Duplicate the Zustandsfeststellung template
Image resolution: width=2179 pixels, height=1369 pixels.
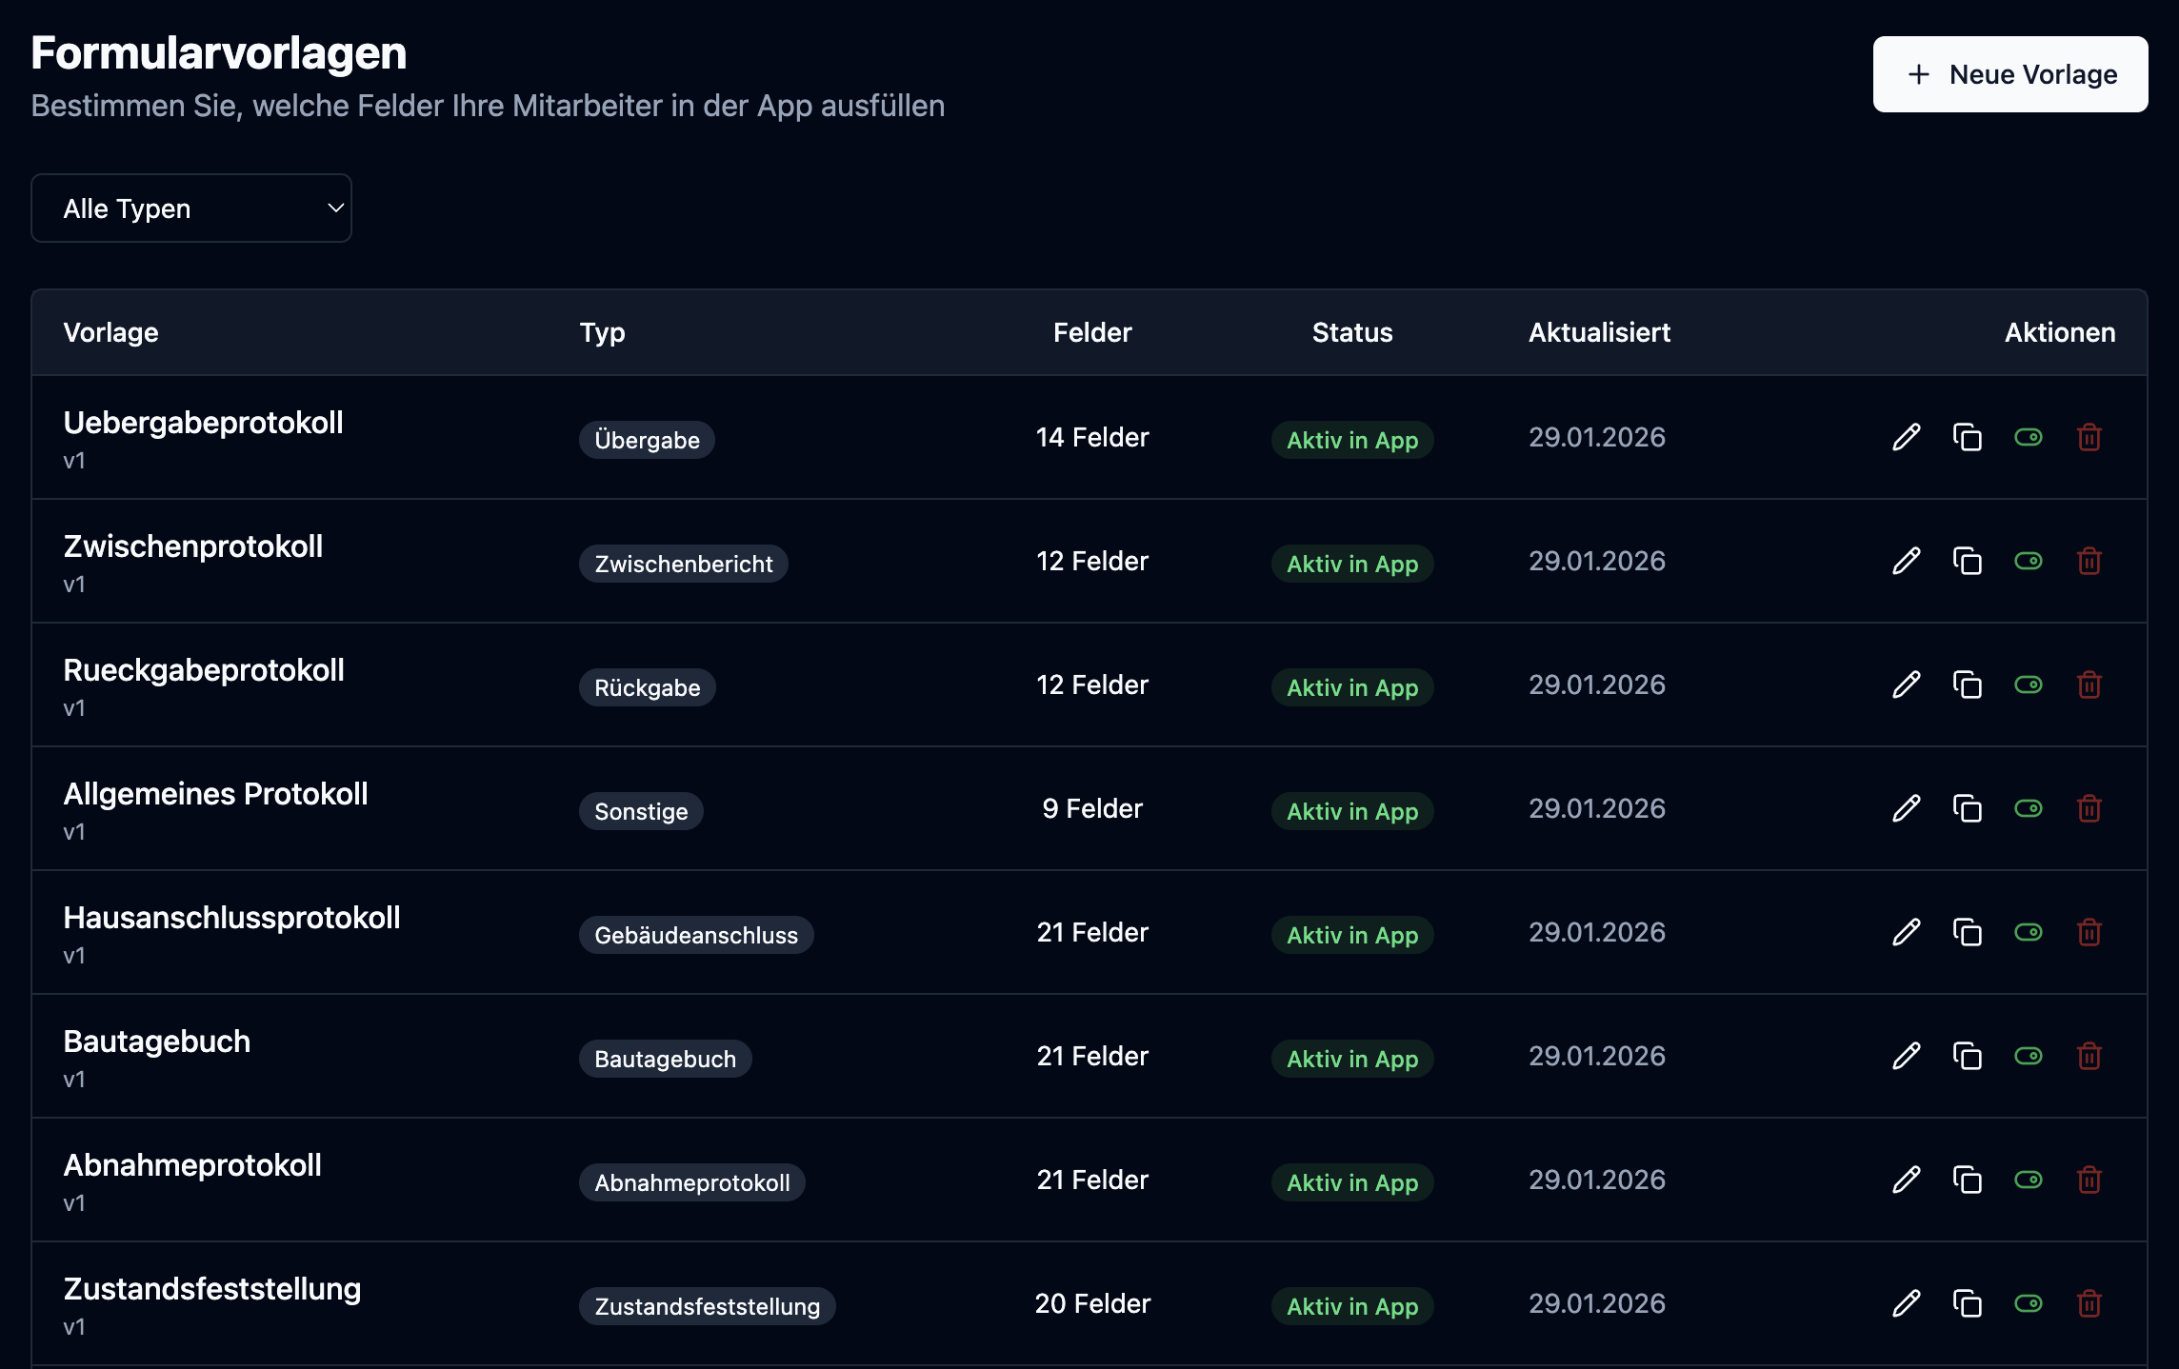1967,1303
